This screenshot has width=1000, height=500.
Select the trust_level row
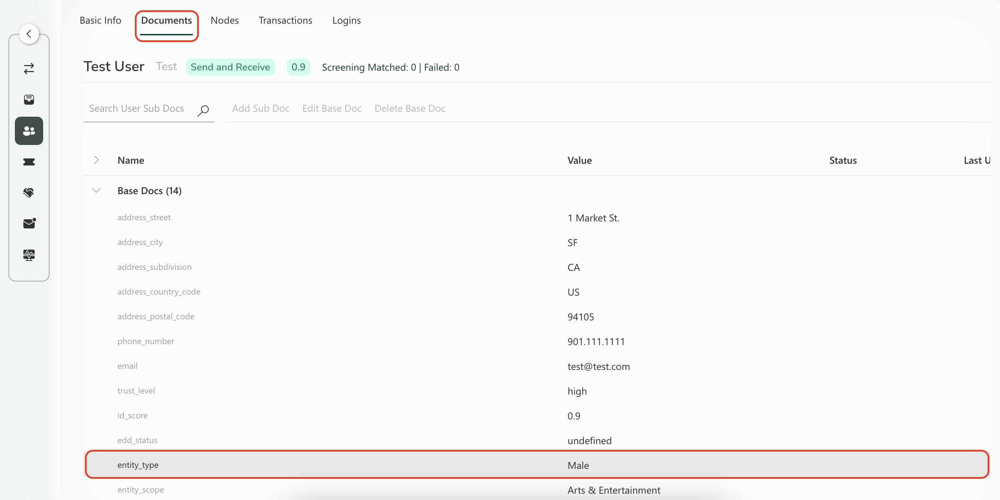click(x=536, y=391)
